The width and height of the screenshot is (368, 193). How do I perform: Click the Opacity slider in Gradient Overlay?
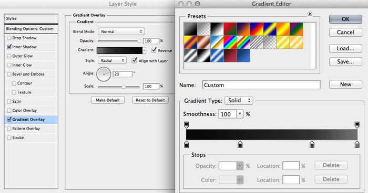[x=119, y=41]
